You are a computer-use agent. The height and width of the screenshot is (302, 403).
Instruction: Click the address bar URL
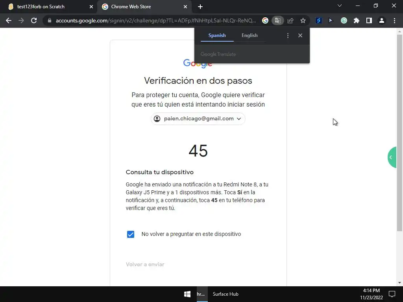[156, 20]
